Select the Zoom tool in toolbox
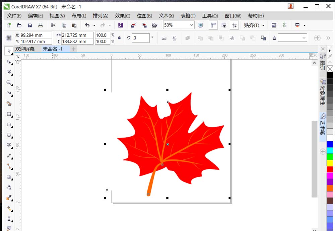 [9, 82]
